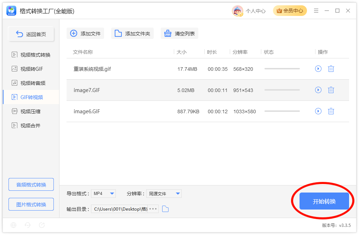Delete 重装系统视频.gif from list
Image resolution: width=359 pixels, height=235 pixels.
click(331, 69)
